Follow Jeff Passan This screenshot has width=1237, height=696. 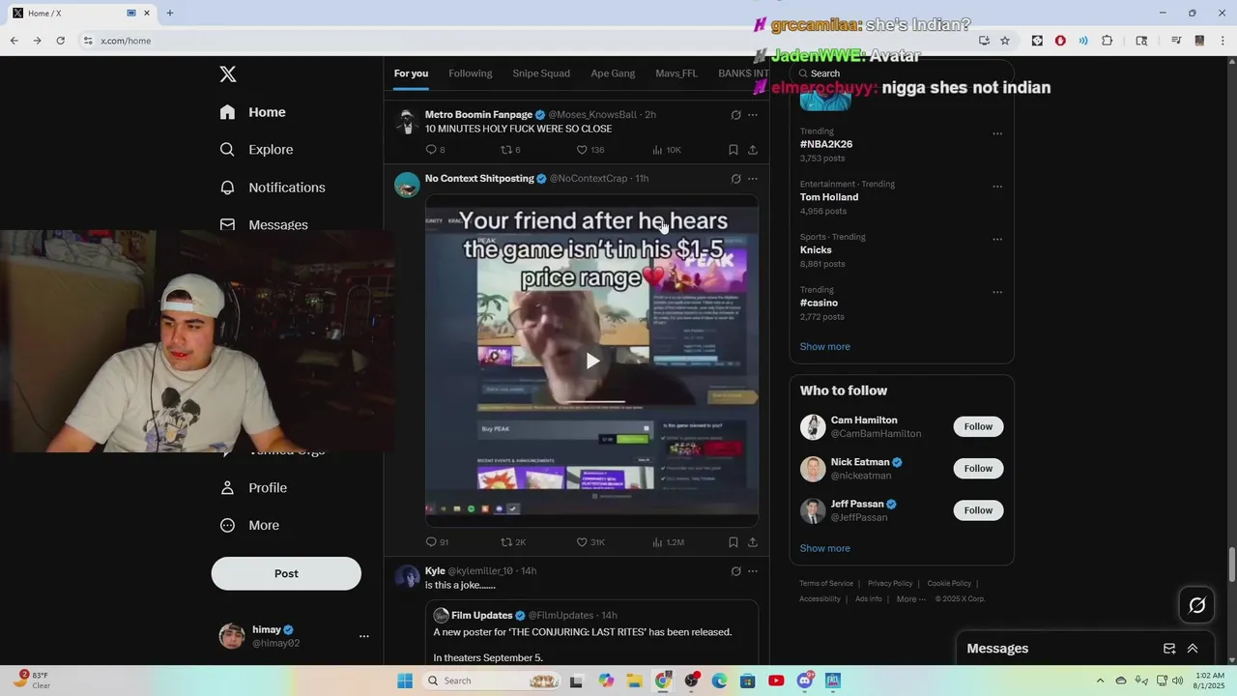pyautogui.click(x=978, y=510)
